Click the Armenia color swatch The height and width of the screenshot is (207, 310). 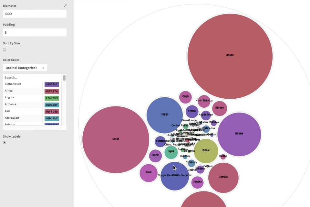52,104
